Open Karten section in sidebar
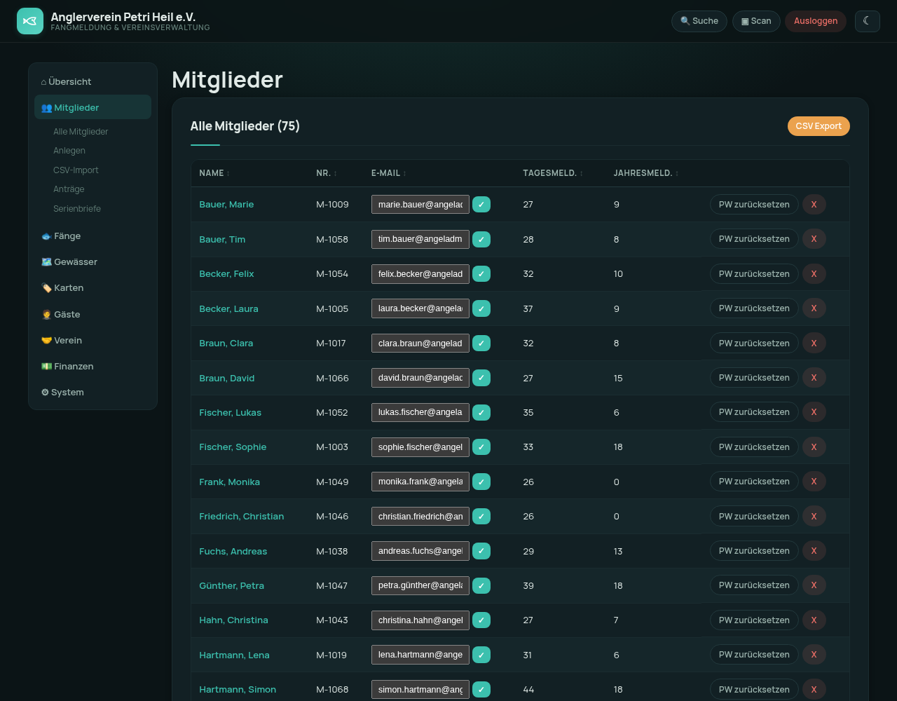The image size is (897, 701). (x=93, y=287)
